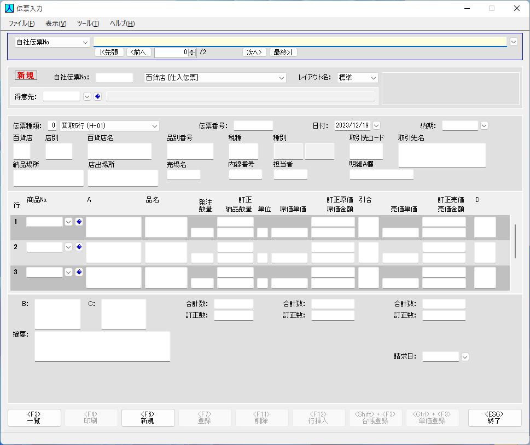Click the 内線番号 input field
The image size is (530, 445).
point(246,175)
